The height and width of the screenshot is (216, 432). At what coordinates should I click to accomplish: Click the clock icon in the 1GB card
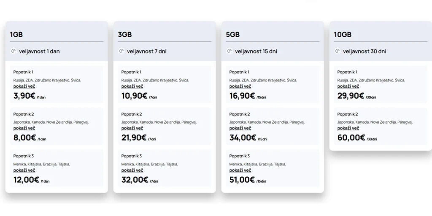(13, 51)
